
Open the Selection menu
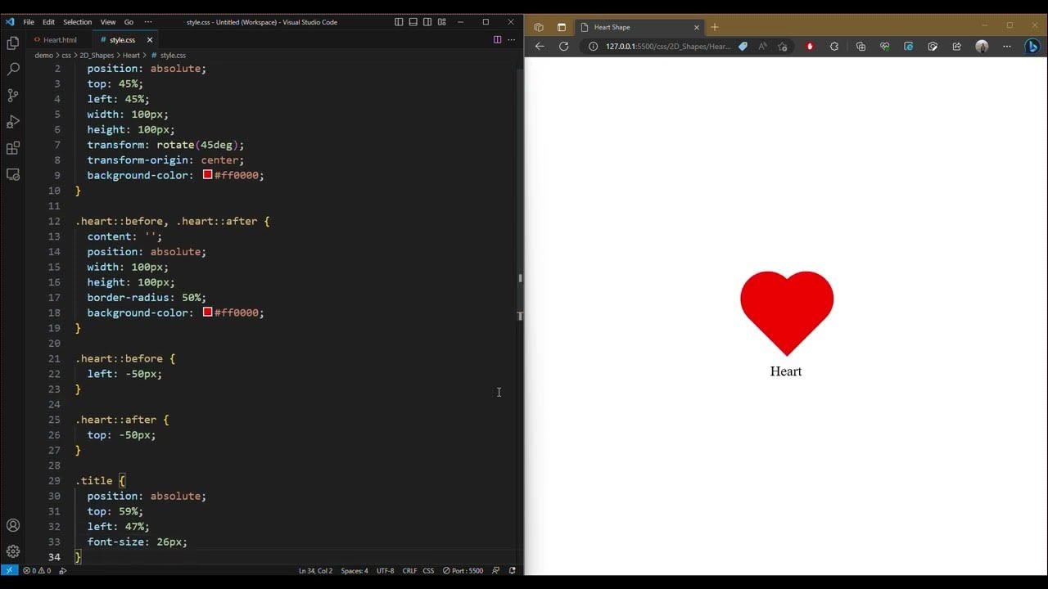click(77, 22)
